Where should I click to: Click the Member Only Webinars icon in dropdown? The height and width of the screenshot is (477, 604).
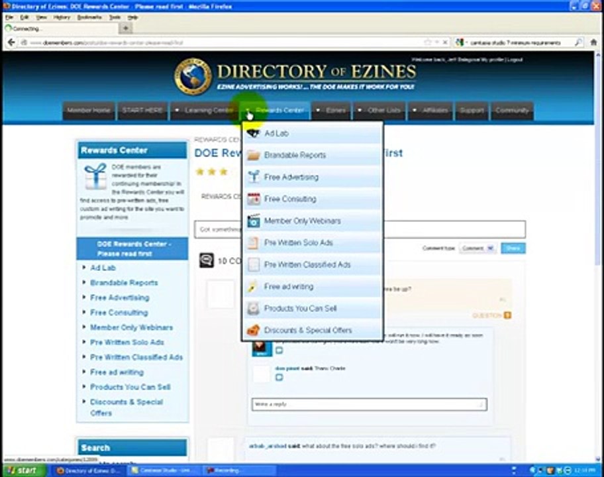point(254,221)
